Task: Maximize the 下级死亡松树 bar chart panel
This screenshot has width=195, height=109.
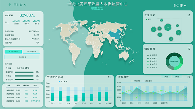Action: click(x=109, y=77)
